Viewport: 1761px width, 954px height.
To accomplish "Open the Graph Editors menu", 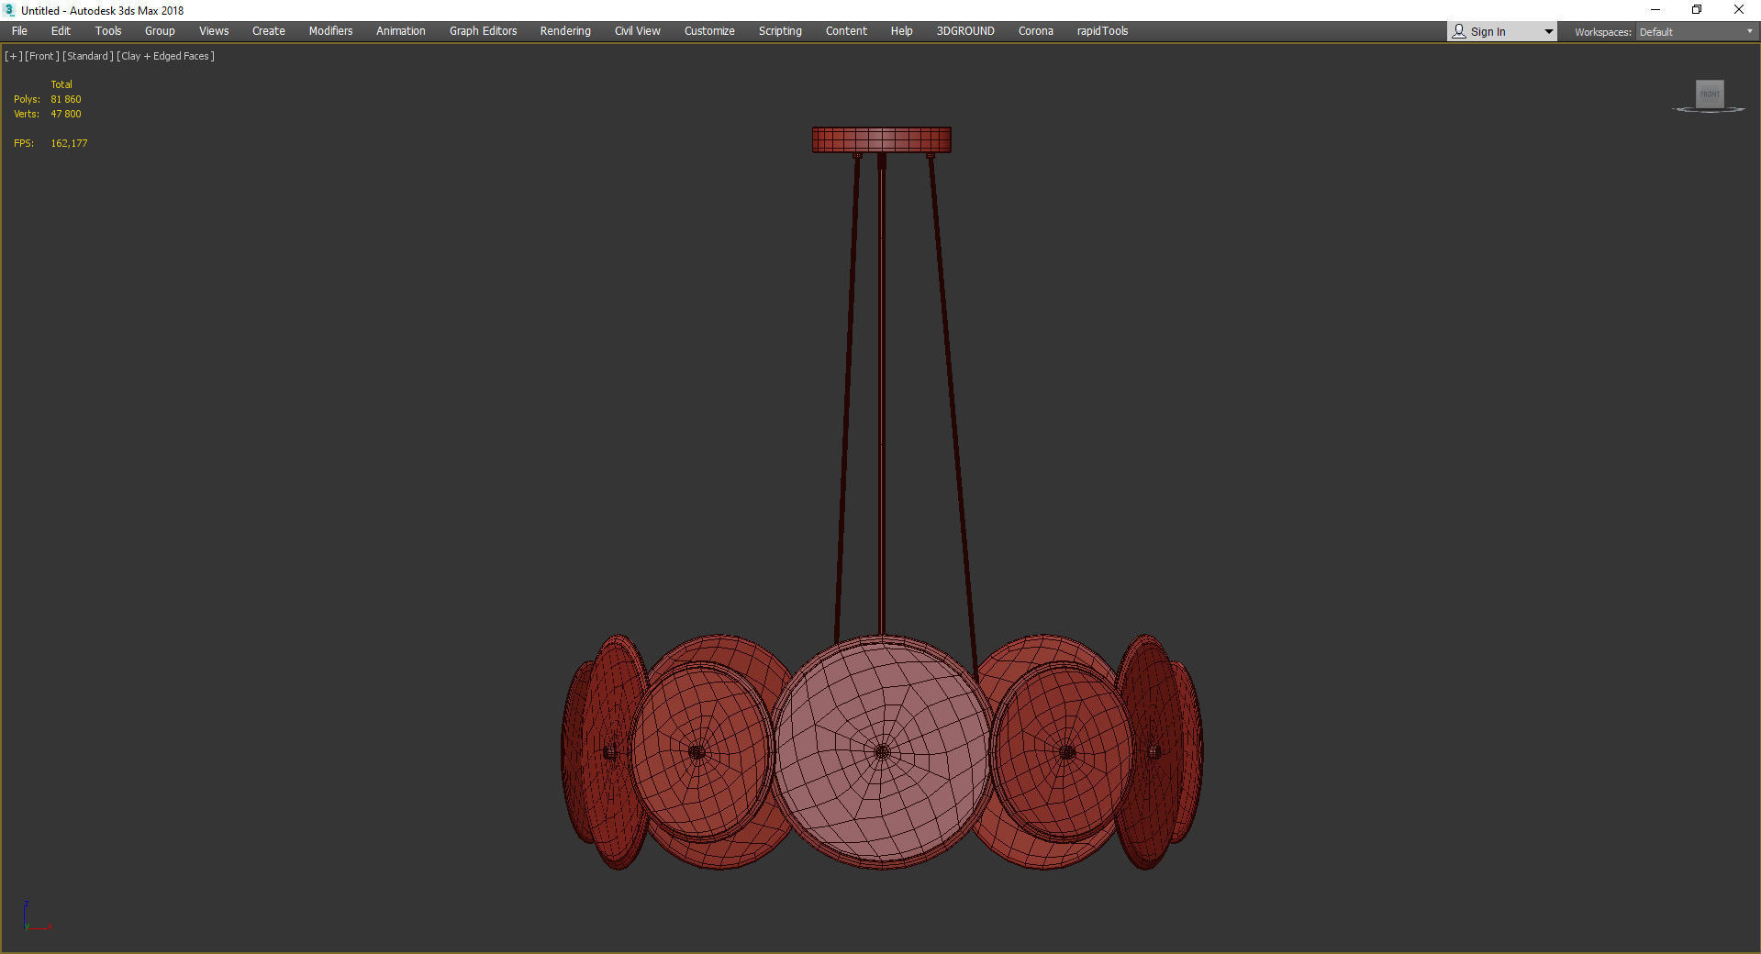I will click(x=482, y=30).
